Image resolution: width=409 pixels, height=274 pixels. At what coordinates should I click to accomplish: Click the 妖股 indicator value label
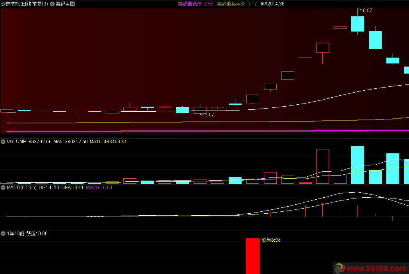[x=37, y=234]
